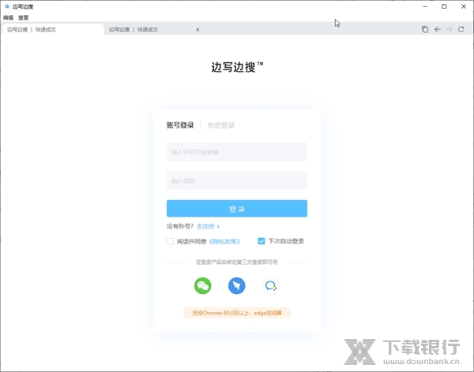The width and height of the screenshot is (474, 372).
Task: Go back with the left arrow
Action: (438, 29)
